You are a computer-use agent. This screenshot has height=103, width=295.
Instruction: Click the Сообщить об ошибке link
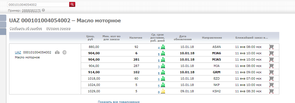point(26,29)
